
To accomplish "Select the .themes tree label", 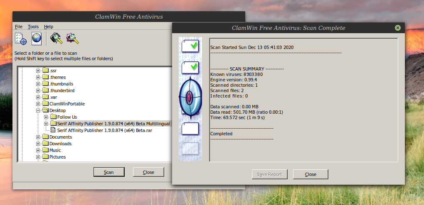I will [x=58, y=77].
